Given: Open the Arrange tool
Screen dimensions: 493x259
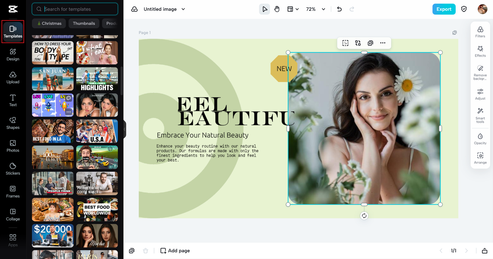Looking at the screenshot, I should click(480, 158).
